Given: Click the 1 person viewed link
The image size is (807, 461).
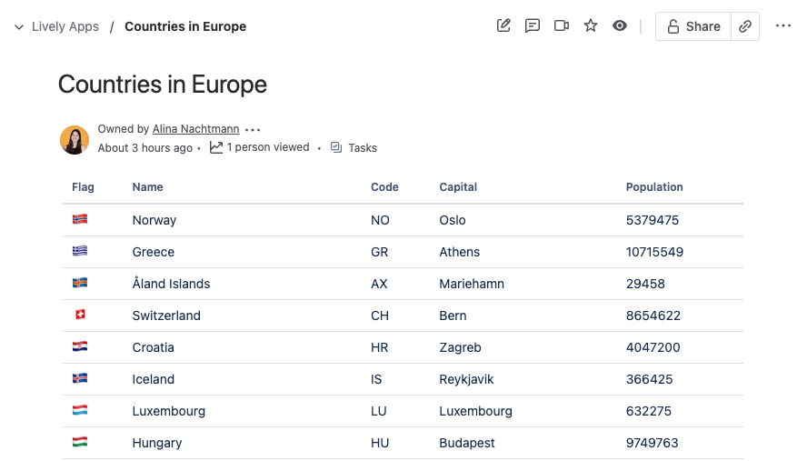Looking at the screenshot, I should pyautogui.click(x=268, y=147).
